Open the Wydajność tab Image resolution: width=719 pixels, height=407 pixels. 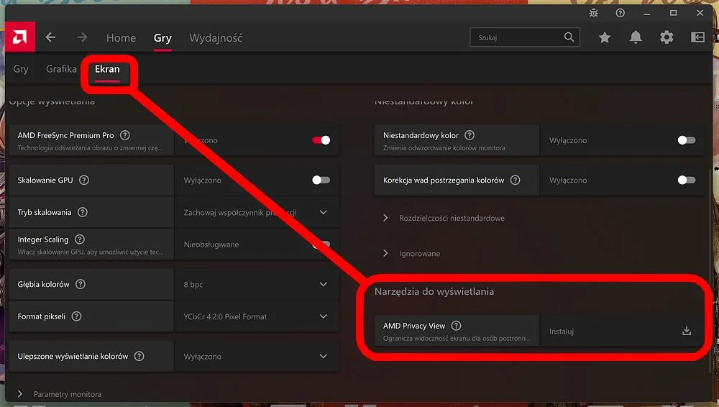click(216, 37)
